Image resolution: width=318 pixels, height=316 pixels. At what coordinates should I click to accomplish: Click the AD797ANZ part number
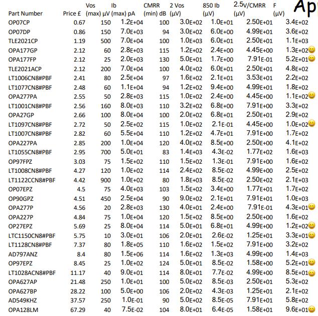click(x=22, y=254)
